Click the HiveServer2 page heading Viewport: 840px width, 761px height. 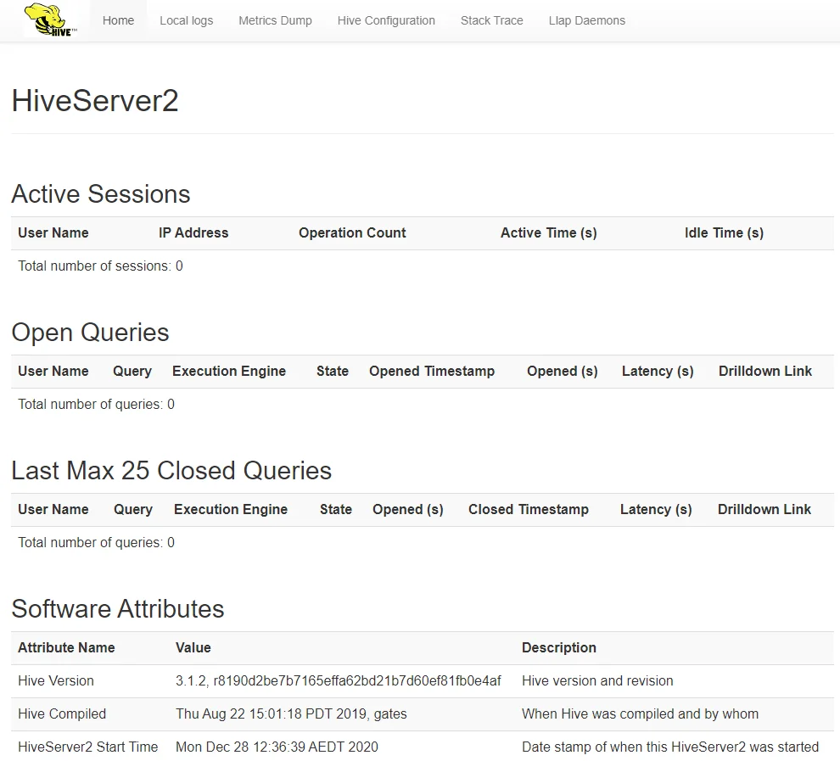point(95,101)
